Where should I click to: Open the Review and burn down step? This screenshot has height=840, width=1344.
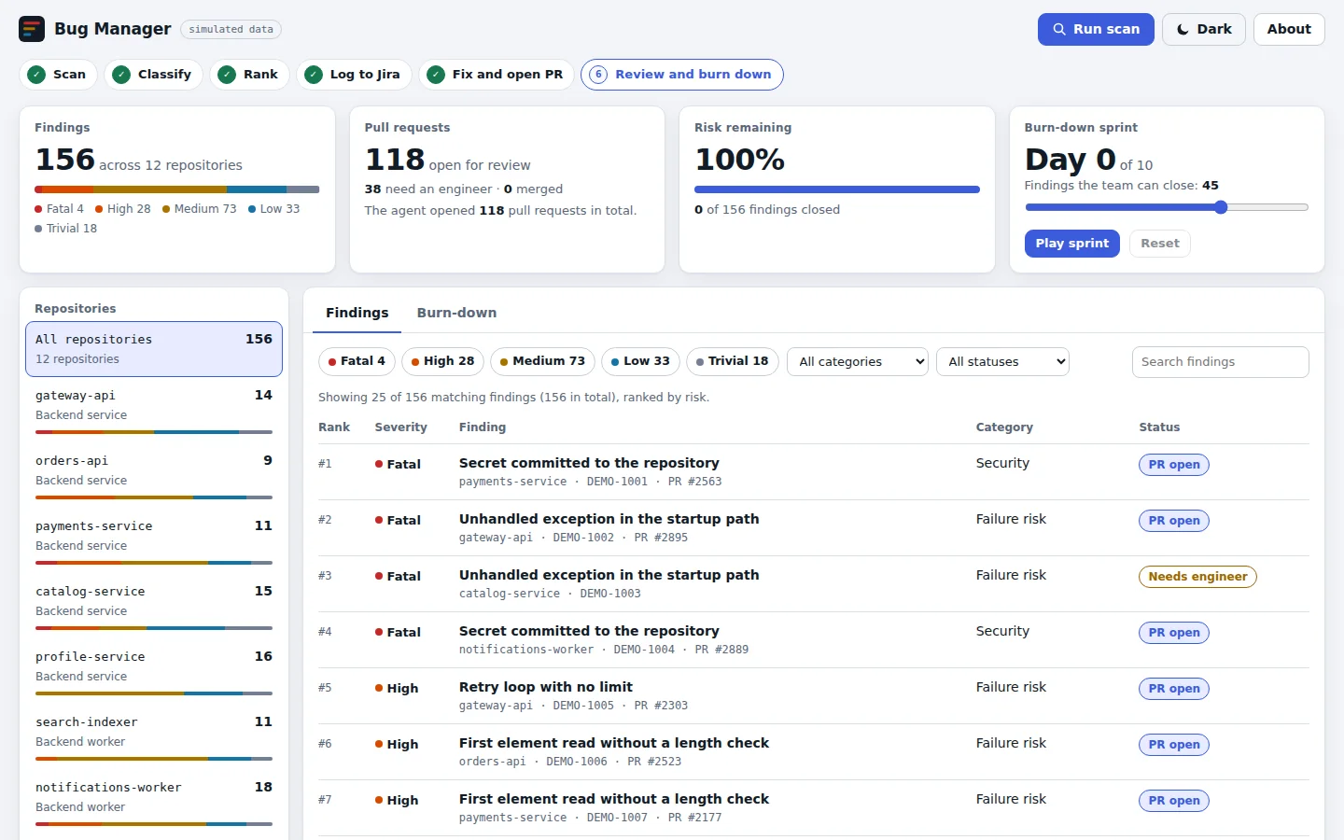point(682,75)
